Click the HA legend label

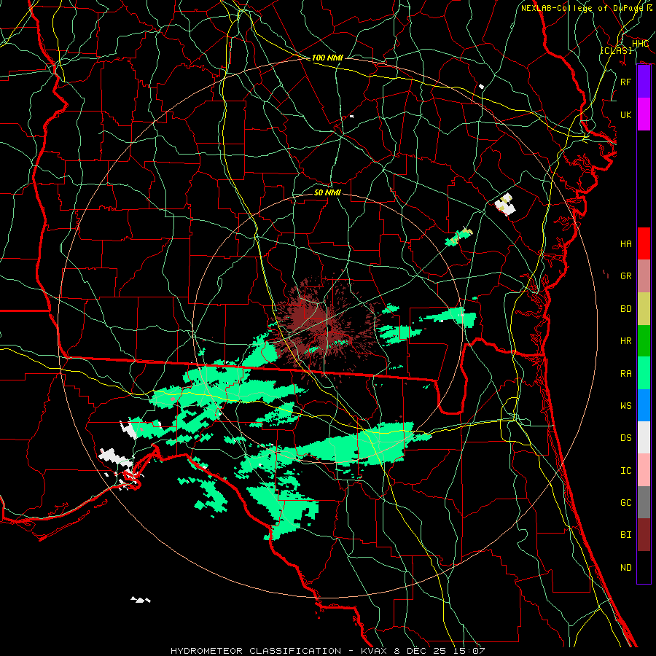(626, 243)
